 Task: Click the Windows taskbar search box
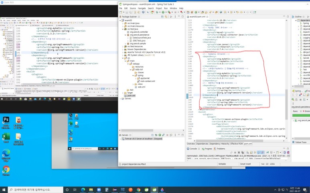point(36,190)
